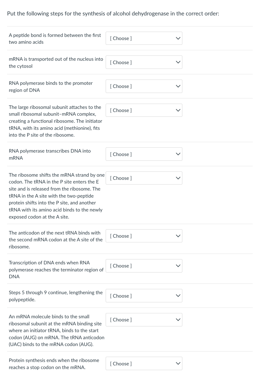Open the dropdown for the anticodon of next tRNA

tap(144, 236)
